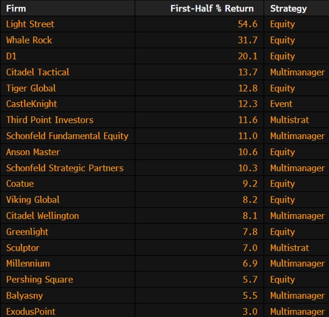This screenshot has width=329, height=317.
Task: Click the 9.2 return value
Action: click(x=250, y=184)
